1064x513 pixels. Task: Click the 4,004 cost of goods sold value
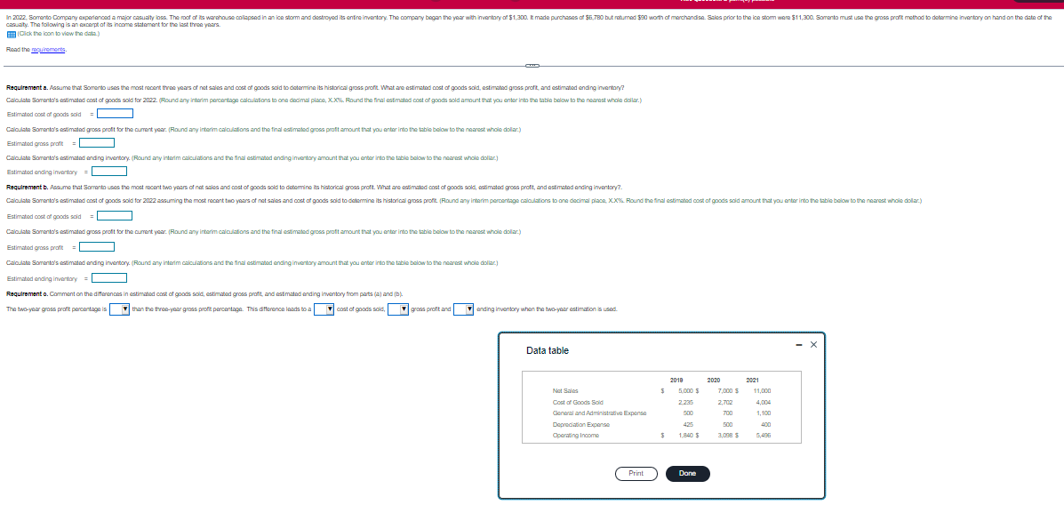(762, 402)
